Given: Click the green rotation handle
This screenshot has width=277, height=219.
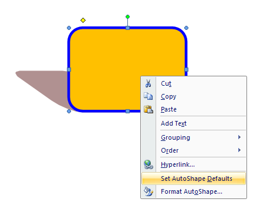Looking at the screenshot, I should [x=127, y=17].
